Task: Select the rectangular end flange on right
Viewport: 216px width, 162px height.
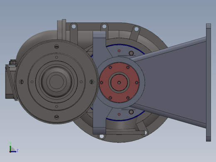Action: (209, 83)
